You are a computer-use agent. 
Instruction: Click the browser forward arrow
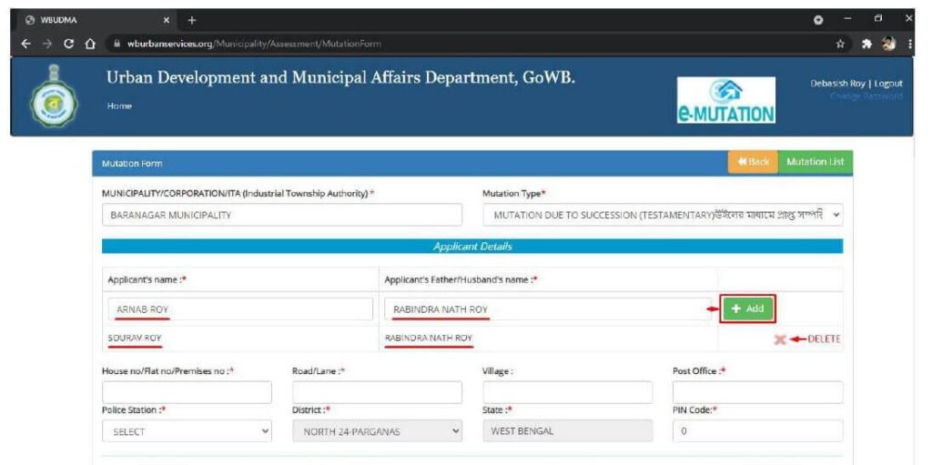pos(47,44)
